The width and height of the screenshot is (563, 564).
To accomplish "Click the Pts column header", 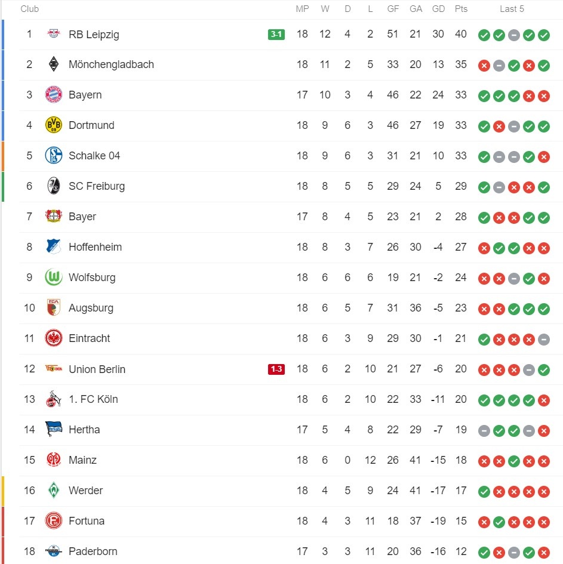I will [x=461, y=9].
